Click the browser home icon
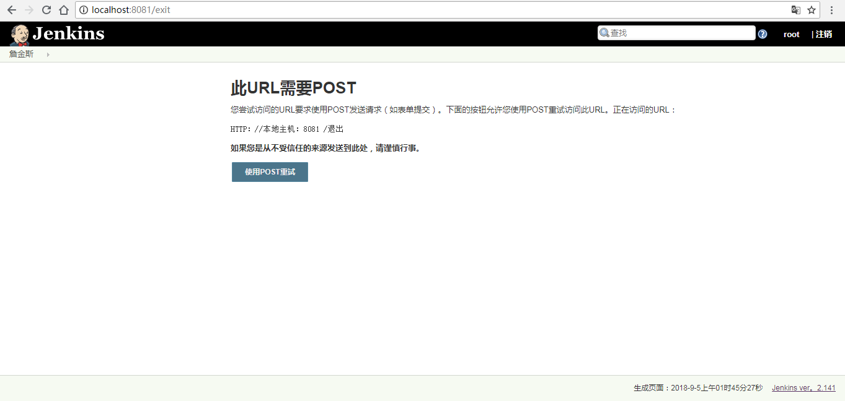The width and height of the screenshot is (845, 401). [64, 9]
